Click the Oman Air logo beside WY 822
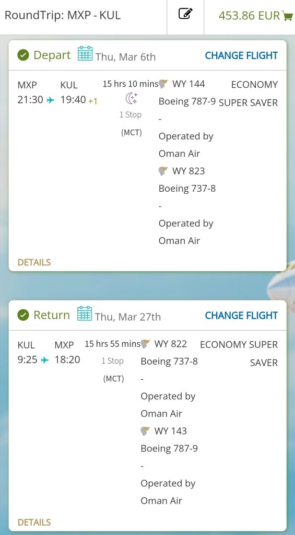The image size is (295, 535). pyautogui.click(x=145, y=344)
